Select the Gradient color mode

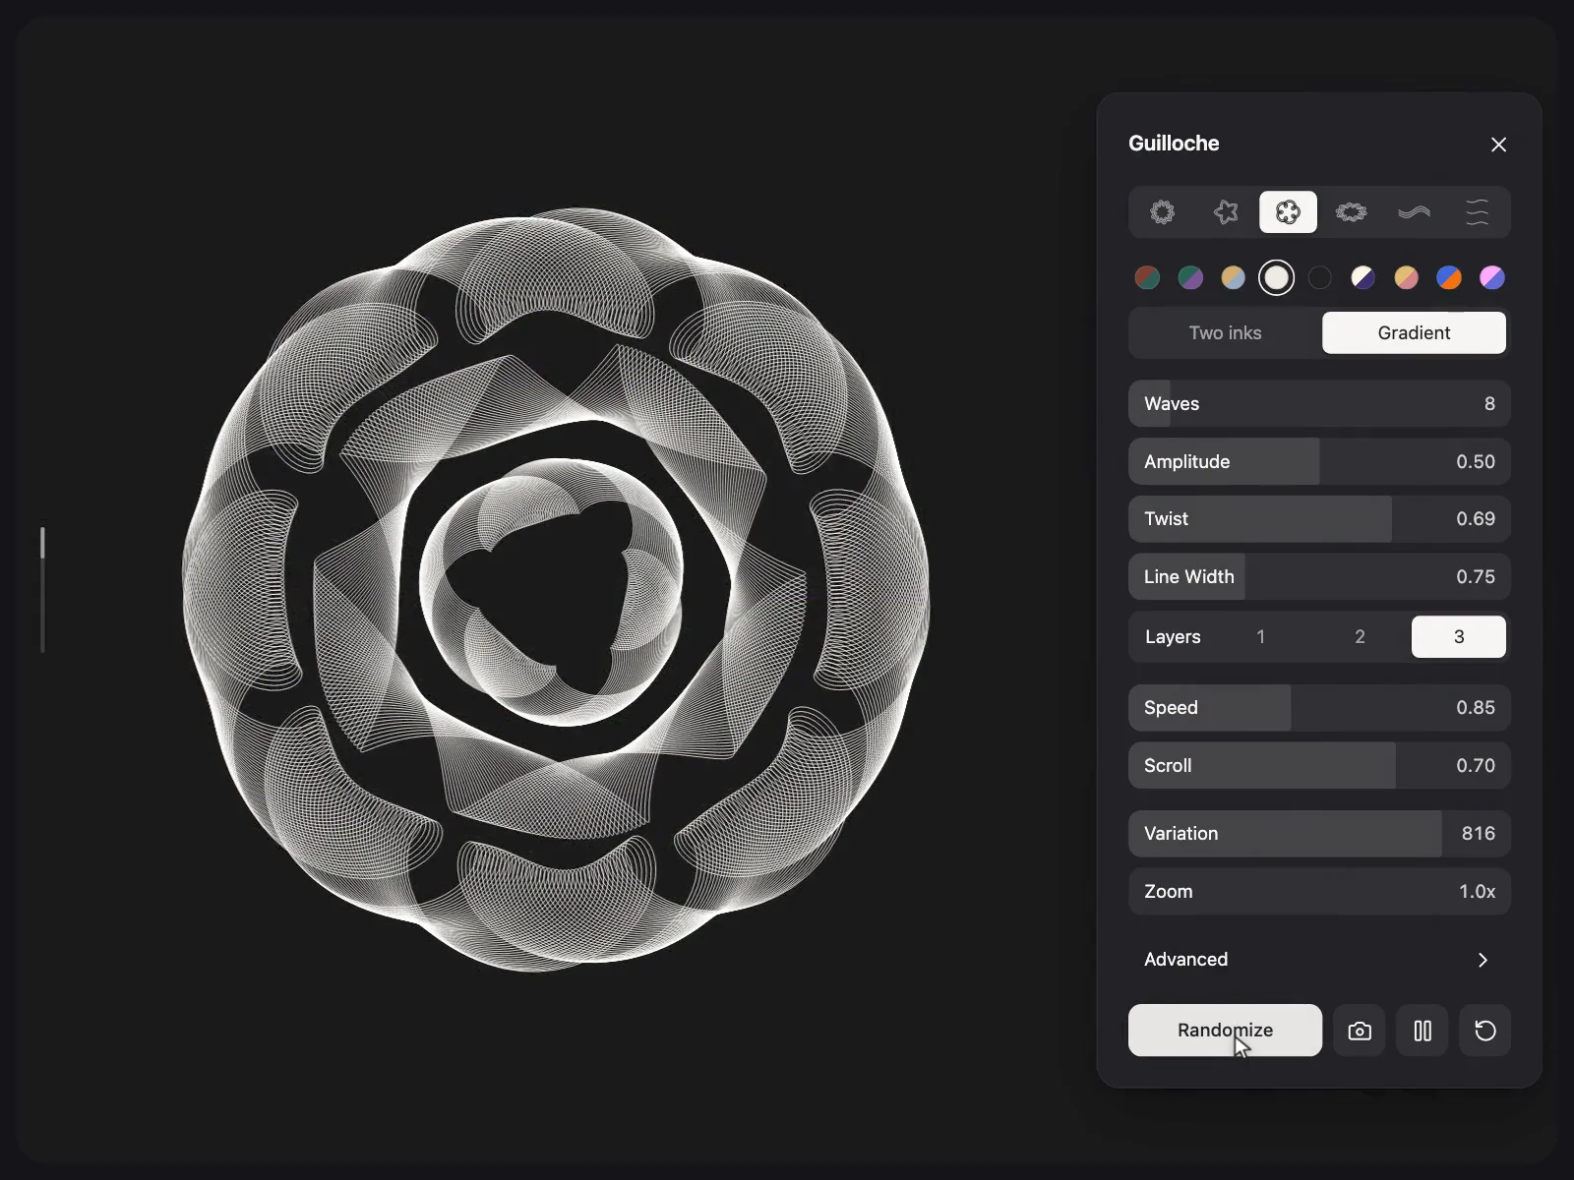pos(1414,332)
